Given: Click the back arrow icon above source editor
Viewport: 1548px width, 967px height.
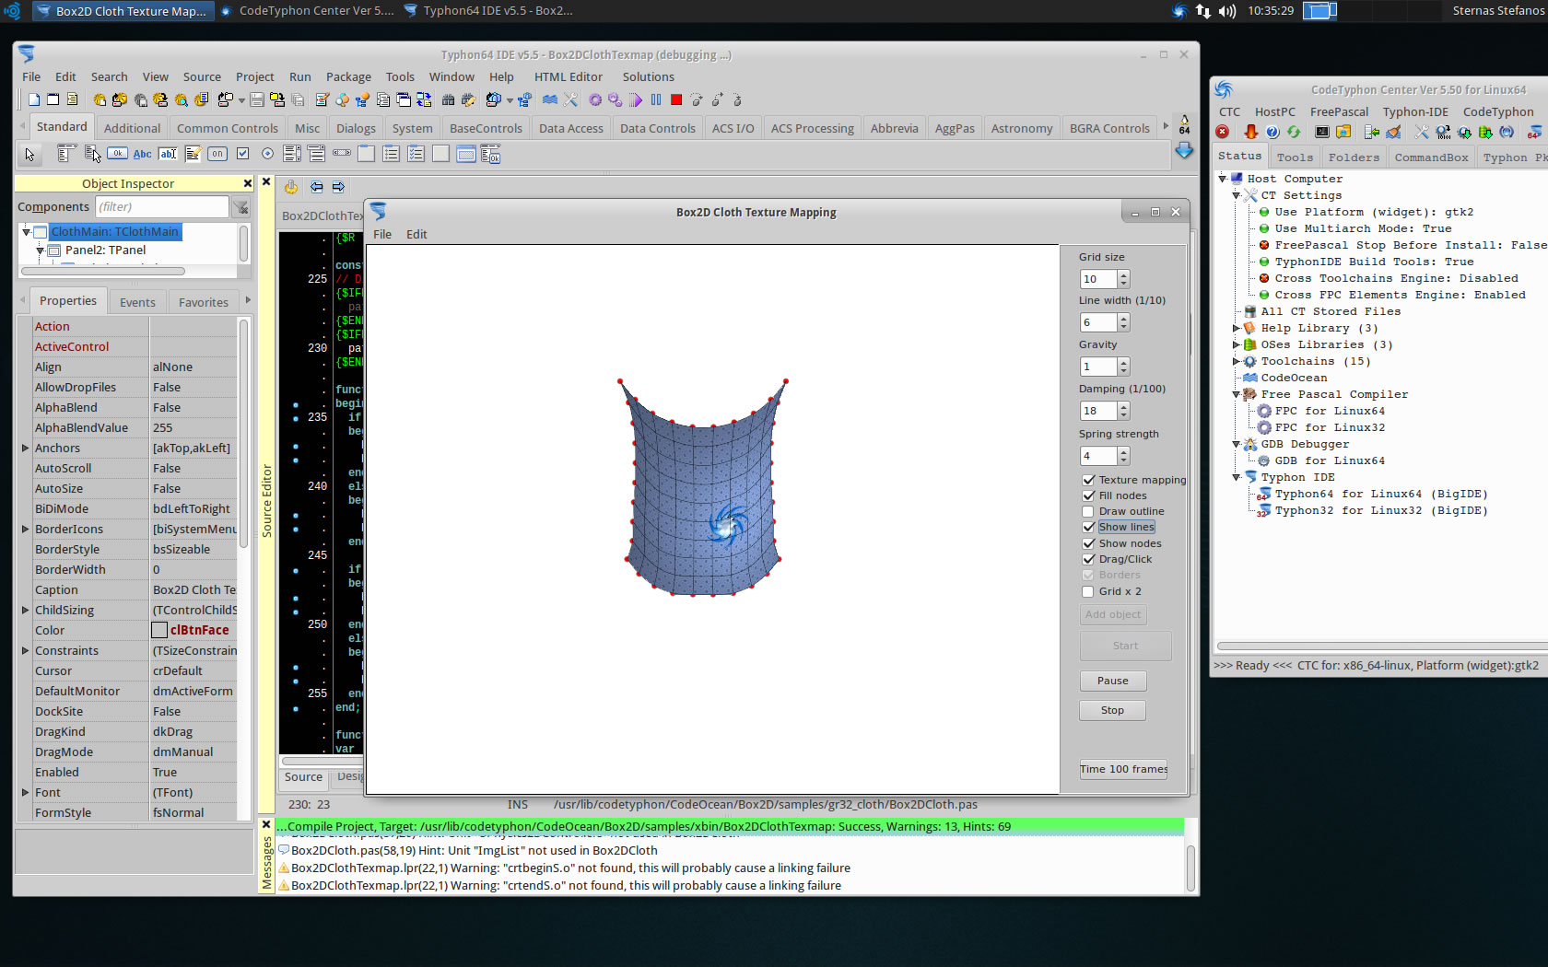Looking at the screenshot, I should click(x=316, y=187).
